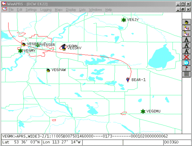Image resolution: width=192 pixels, height=146 pixels.
Task: Click the red X clear button in toolbar
Action: [x=187, y=57]
